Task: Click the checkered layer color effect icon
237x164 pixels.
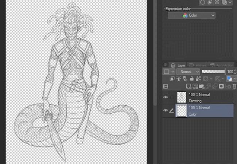Action: (x=217, y=2)
